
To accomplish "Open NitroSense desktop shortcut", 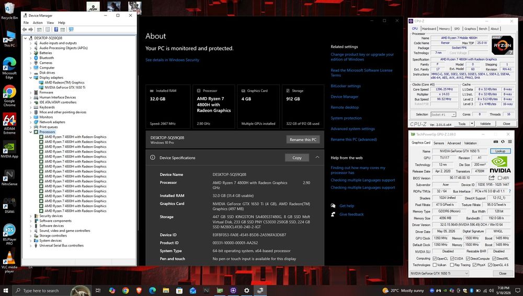I will 9,177.
